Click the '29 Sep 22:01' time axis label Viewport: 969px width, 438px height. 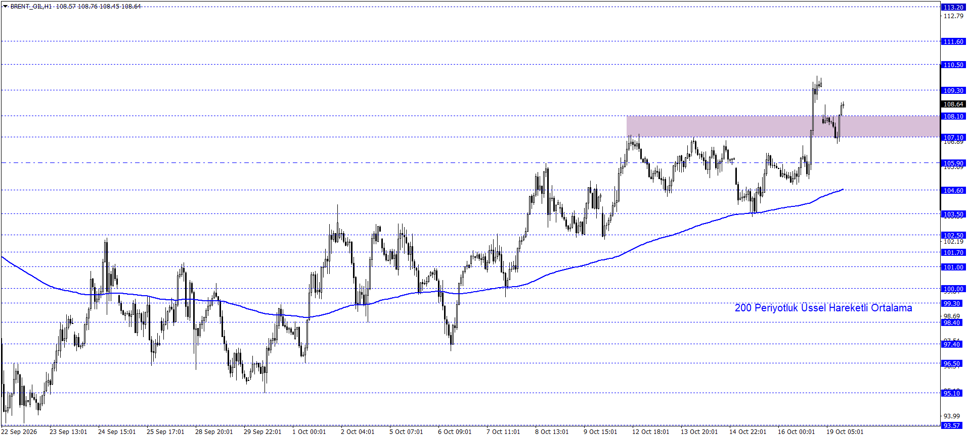tap(262, 431)
